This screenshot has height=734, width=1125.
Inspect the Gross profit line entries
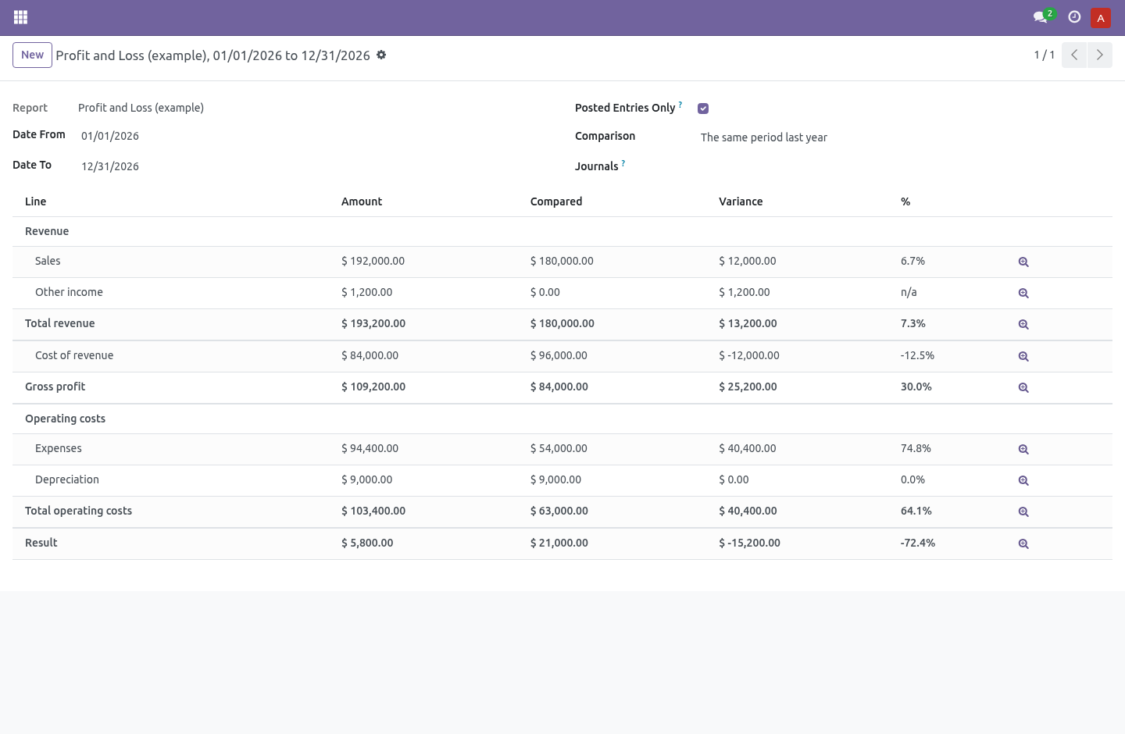coord(1023,388)
